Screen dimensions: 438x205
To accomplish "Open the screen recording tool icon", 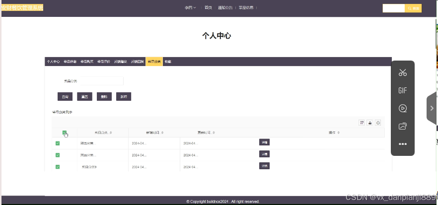I will click(x=403, y=108).
